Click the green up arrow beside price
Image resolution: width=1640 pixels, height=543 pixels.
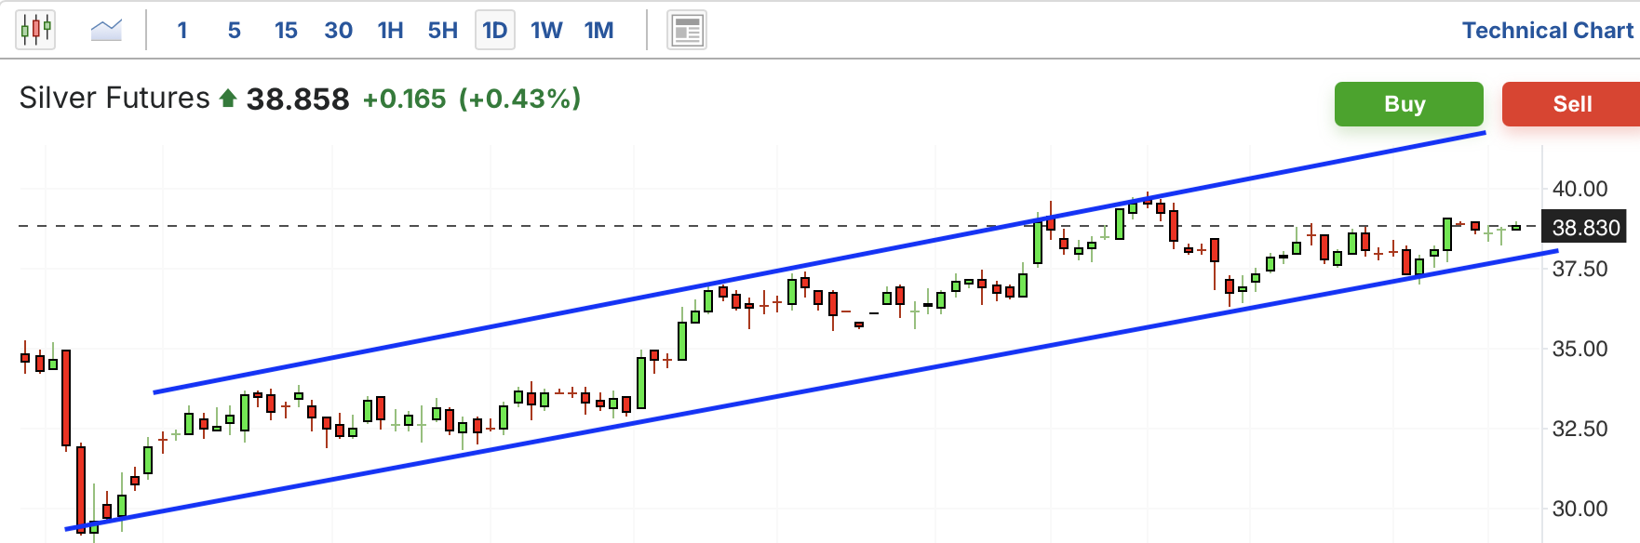point(228,98)
